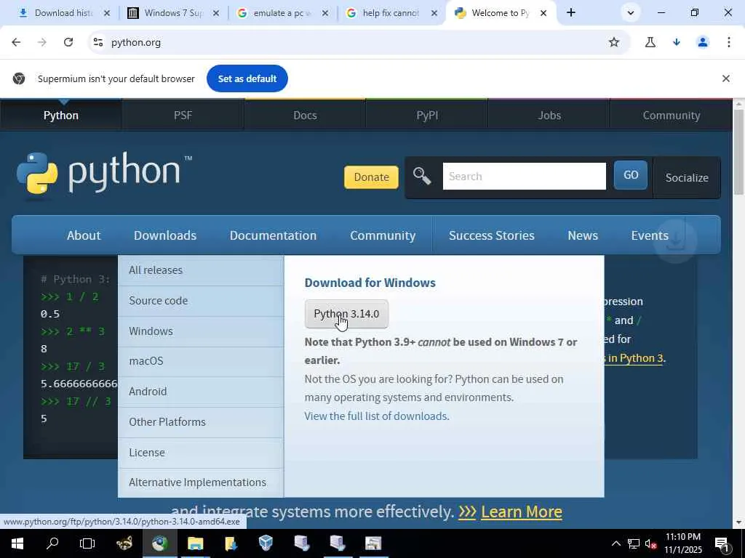Close the Download history tab
The width and height of the screenshot is (745, 558).
click(107, 13)
